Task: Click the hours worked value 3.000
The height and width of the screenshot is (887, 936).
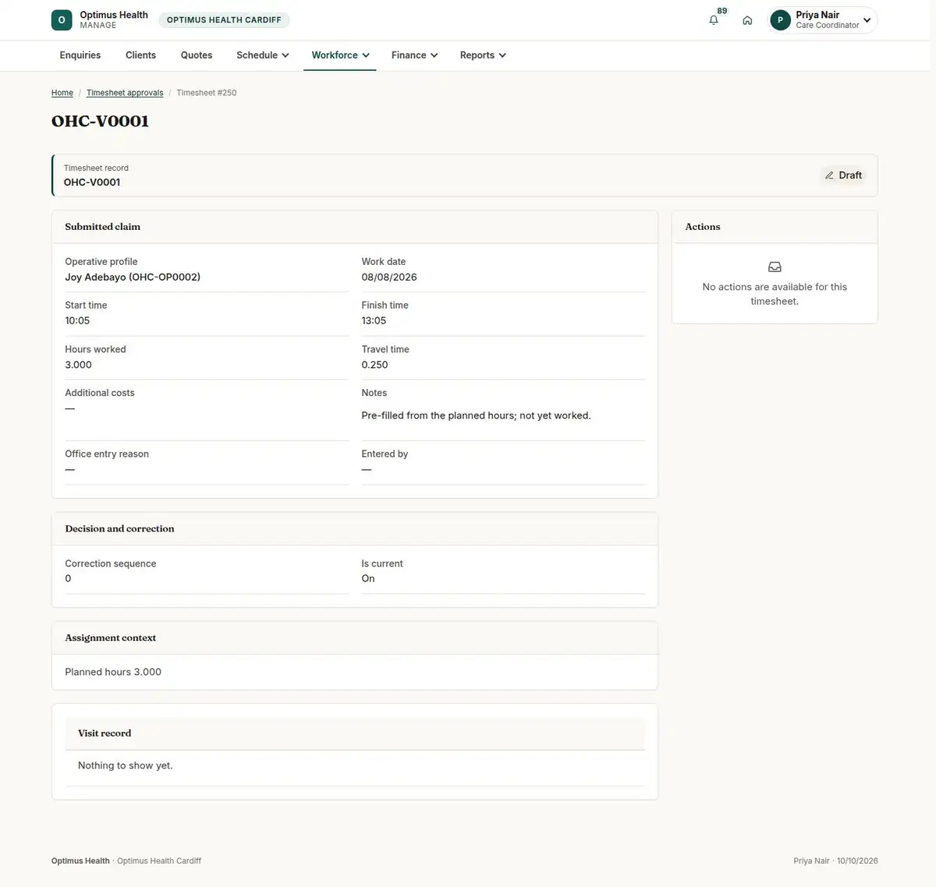Action: click(x=78, y=365)
